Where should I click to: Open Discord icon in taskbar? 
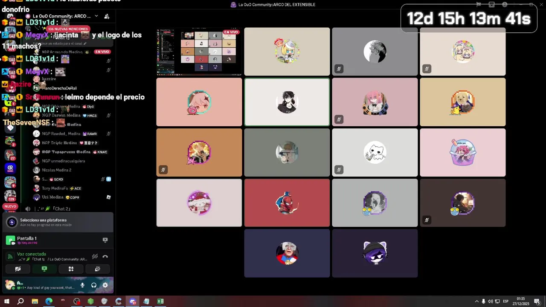point(133,301)
